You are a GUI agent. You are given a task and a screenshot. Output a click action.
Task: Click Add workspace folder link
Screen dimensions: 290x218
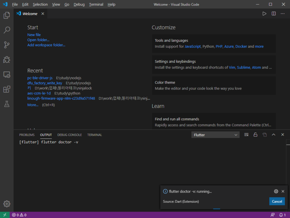46,45
